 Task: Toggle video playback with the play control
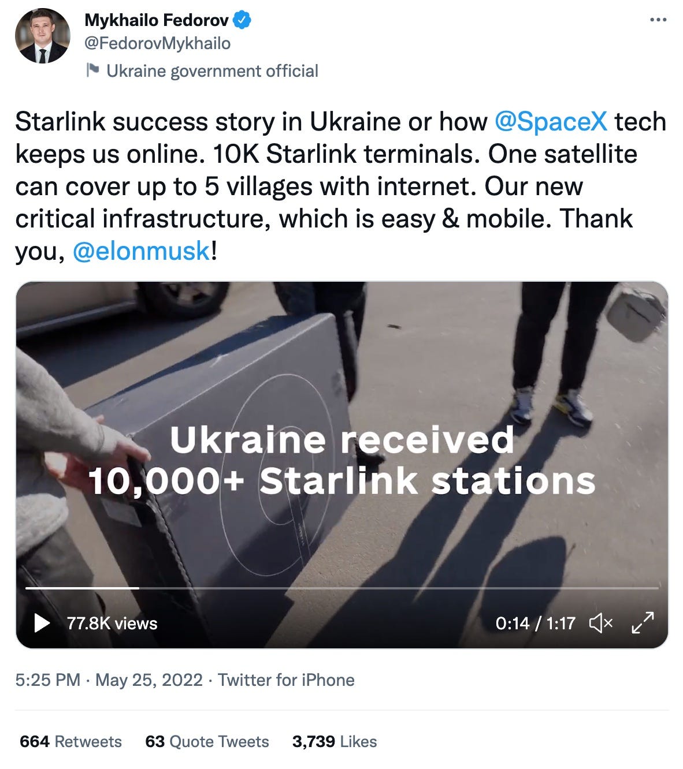tap(41, 623)
